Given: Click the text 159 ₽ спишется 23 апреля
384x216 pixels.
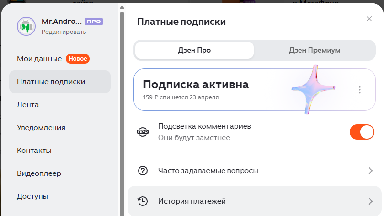Looking at the screenshot, I should (181, 97).
